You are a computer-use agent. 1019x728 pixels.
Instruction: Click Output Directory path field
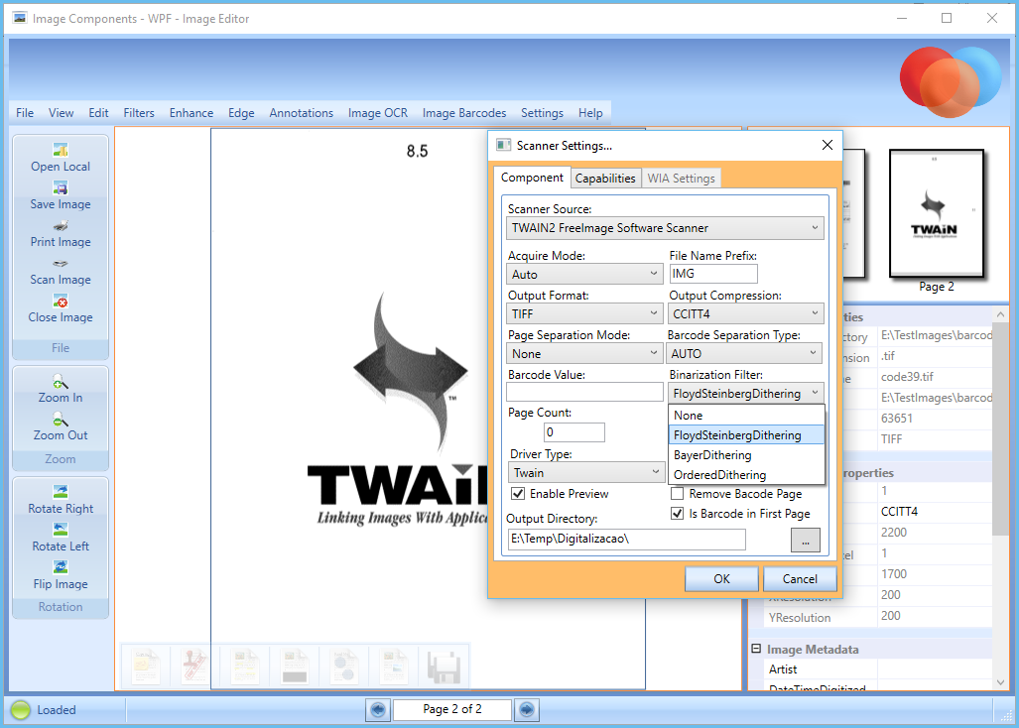pyautogui.click(x=626, y=539)
